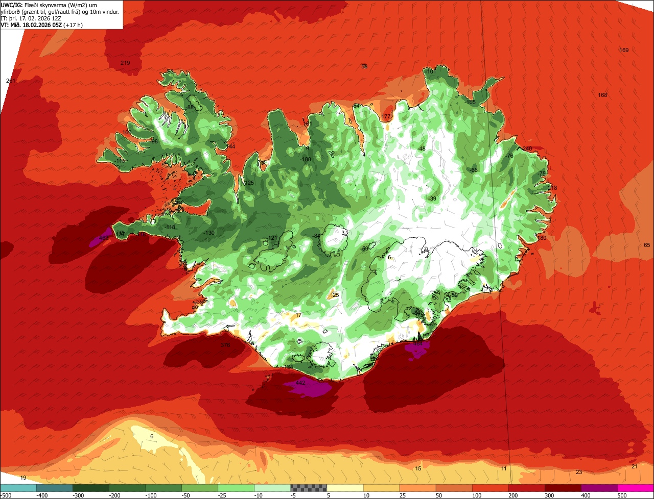Click the -400 to -300 legend swatch
Viewport: 654px width, 499px height.
(x=55, y=488)
